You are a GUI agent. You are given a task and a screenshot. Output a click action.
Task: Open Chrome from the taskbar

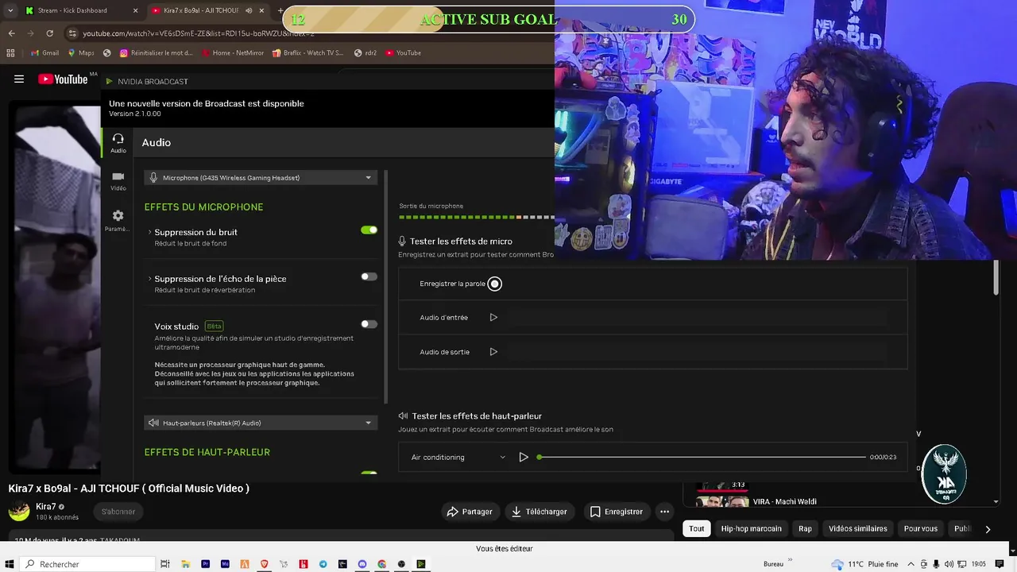click(x=382, y=564)
